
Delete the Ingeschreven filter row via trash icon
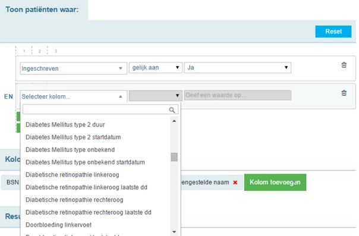(344, 65)
